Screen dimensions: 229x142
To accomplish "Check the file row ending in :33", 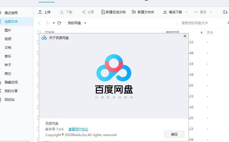I will click(x=38, y=96).
